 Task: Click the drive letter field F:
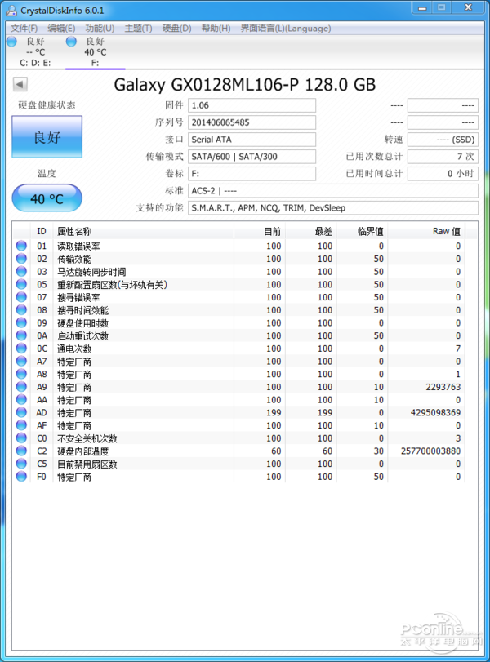point(252,174)
